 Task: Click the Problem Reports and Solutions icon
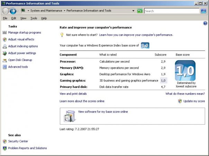coord(5,148)
